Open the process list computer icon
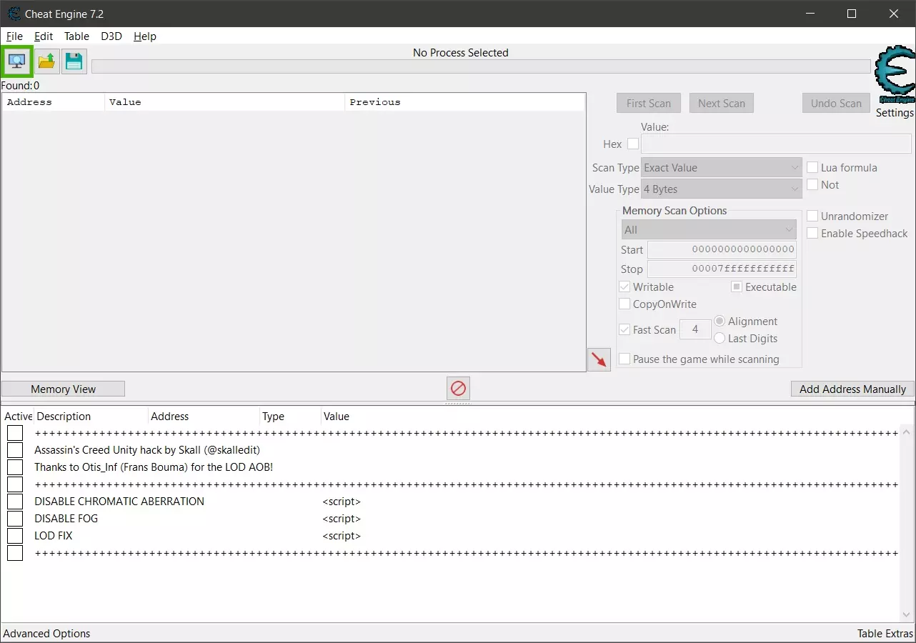 click(x=16, y=61)
